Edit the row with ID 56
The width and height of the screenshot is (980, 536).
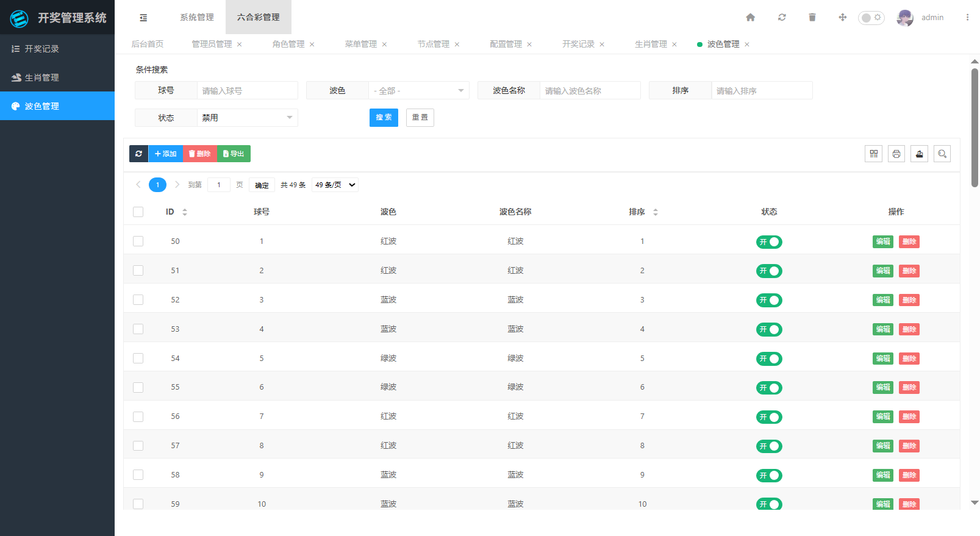click(x=883, y=416)
